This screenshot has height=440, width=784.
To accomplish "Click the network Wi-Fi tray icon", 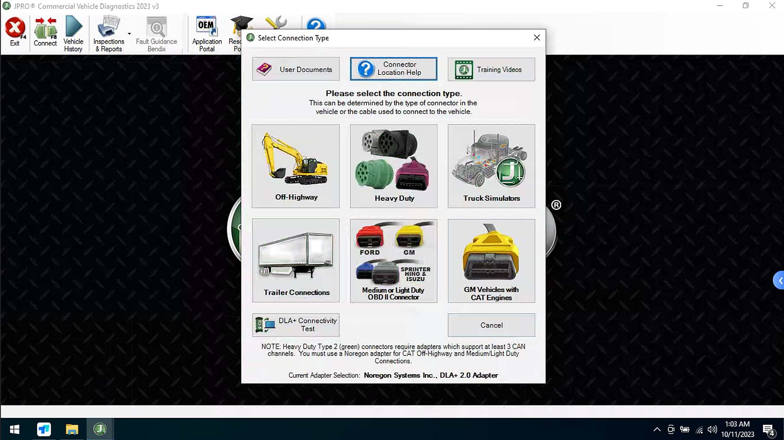I will click(x=699, y=430).
